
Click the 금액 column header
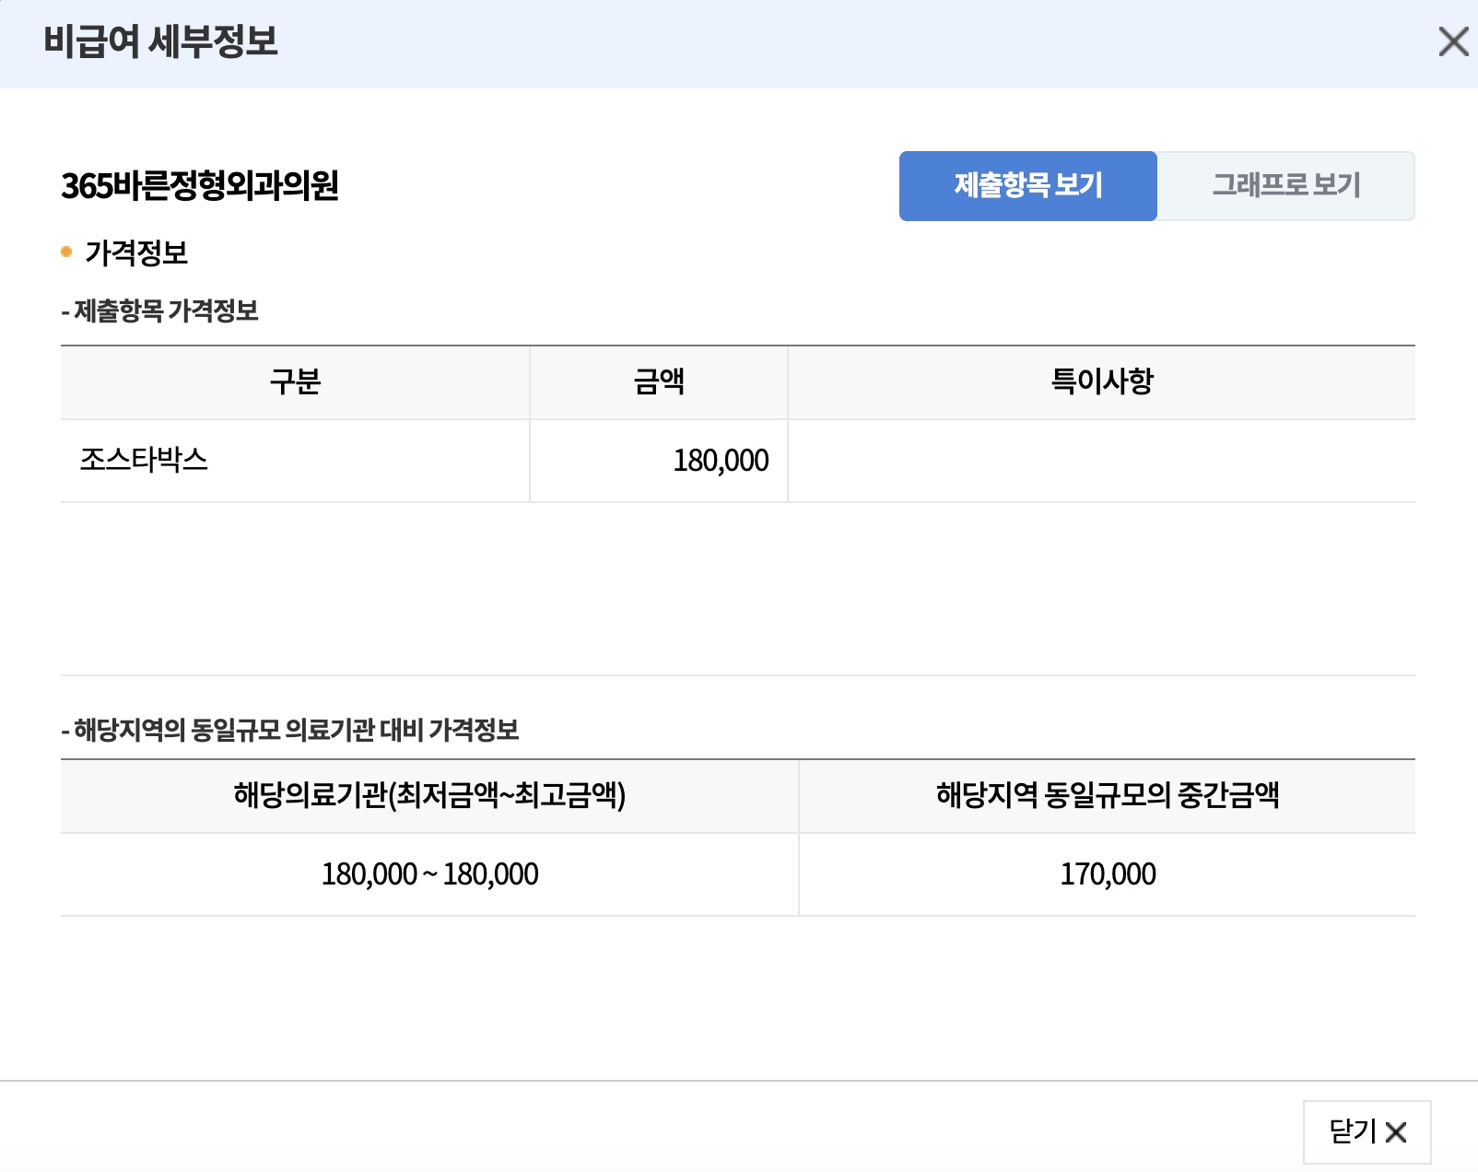[x=658, y=381]
